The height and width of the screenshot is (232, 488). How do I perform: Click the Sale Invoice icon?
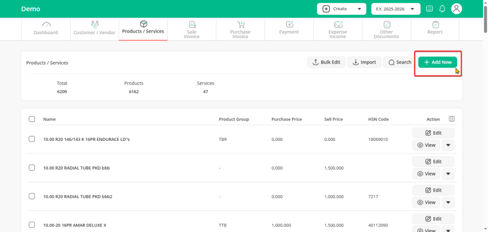tap(192, 25)
